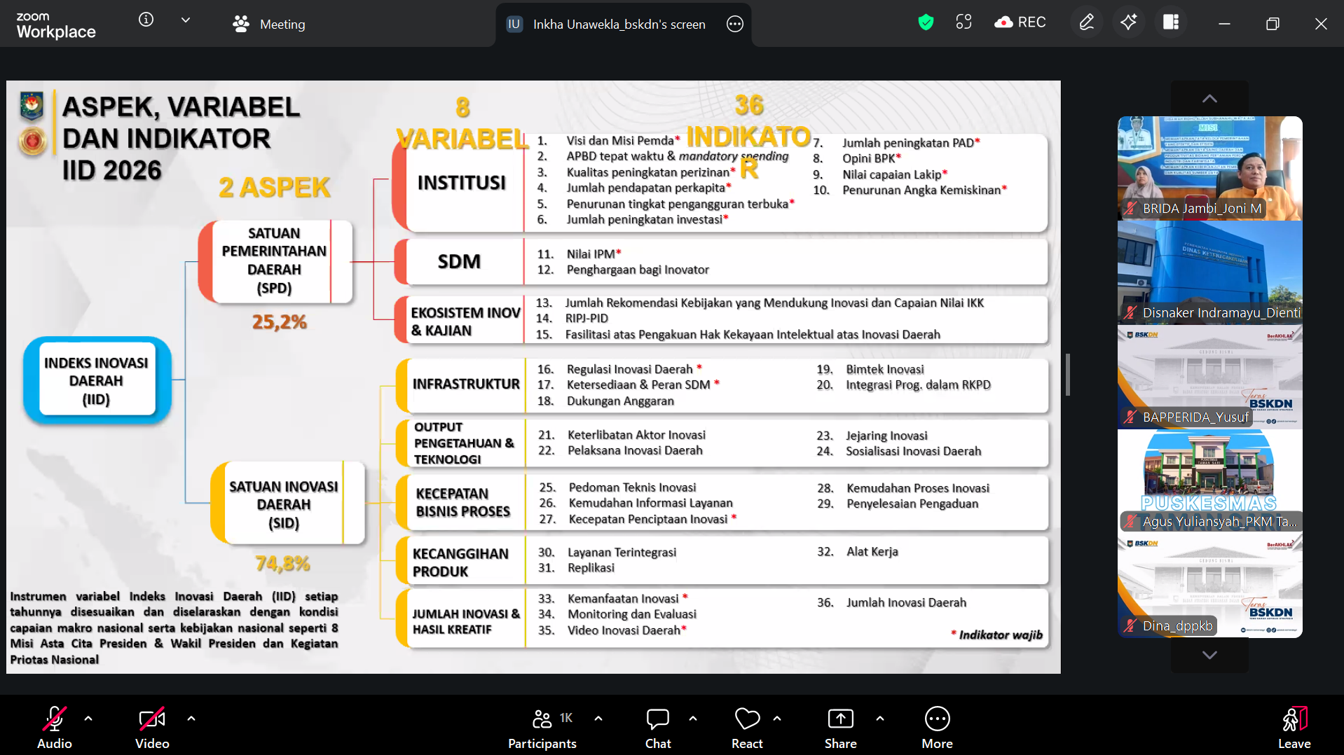The height and width of the screenshot is (755, 1344).
Task: Open screen share more options ellipsis
Action: (x=734, y=24)
